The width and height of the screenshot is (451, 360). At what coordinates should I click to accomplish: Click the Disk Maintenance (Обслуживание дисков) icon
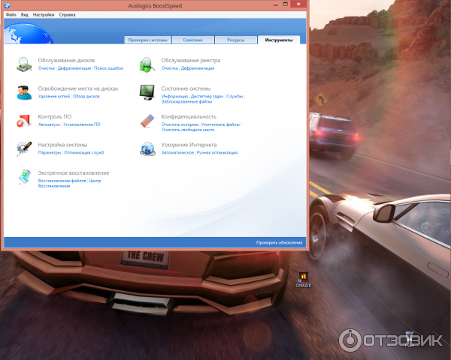[24, 64]
